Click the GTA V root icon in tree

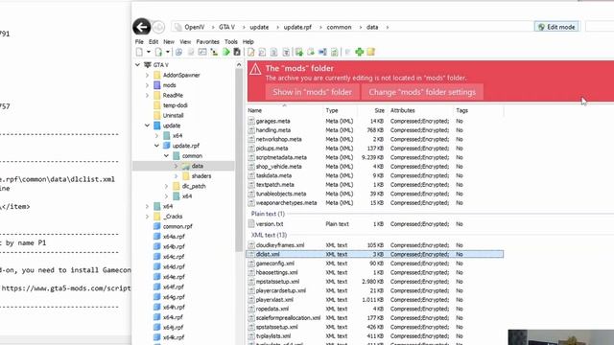(148, 65)
